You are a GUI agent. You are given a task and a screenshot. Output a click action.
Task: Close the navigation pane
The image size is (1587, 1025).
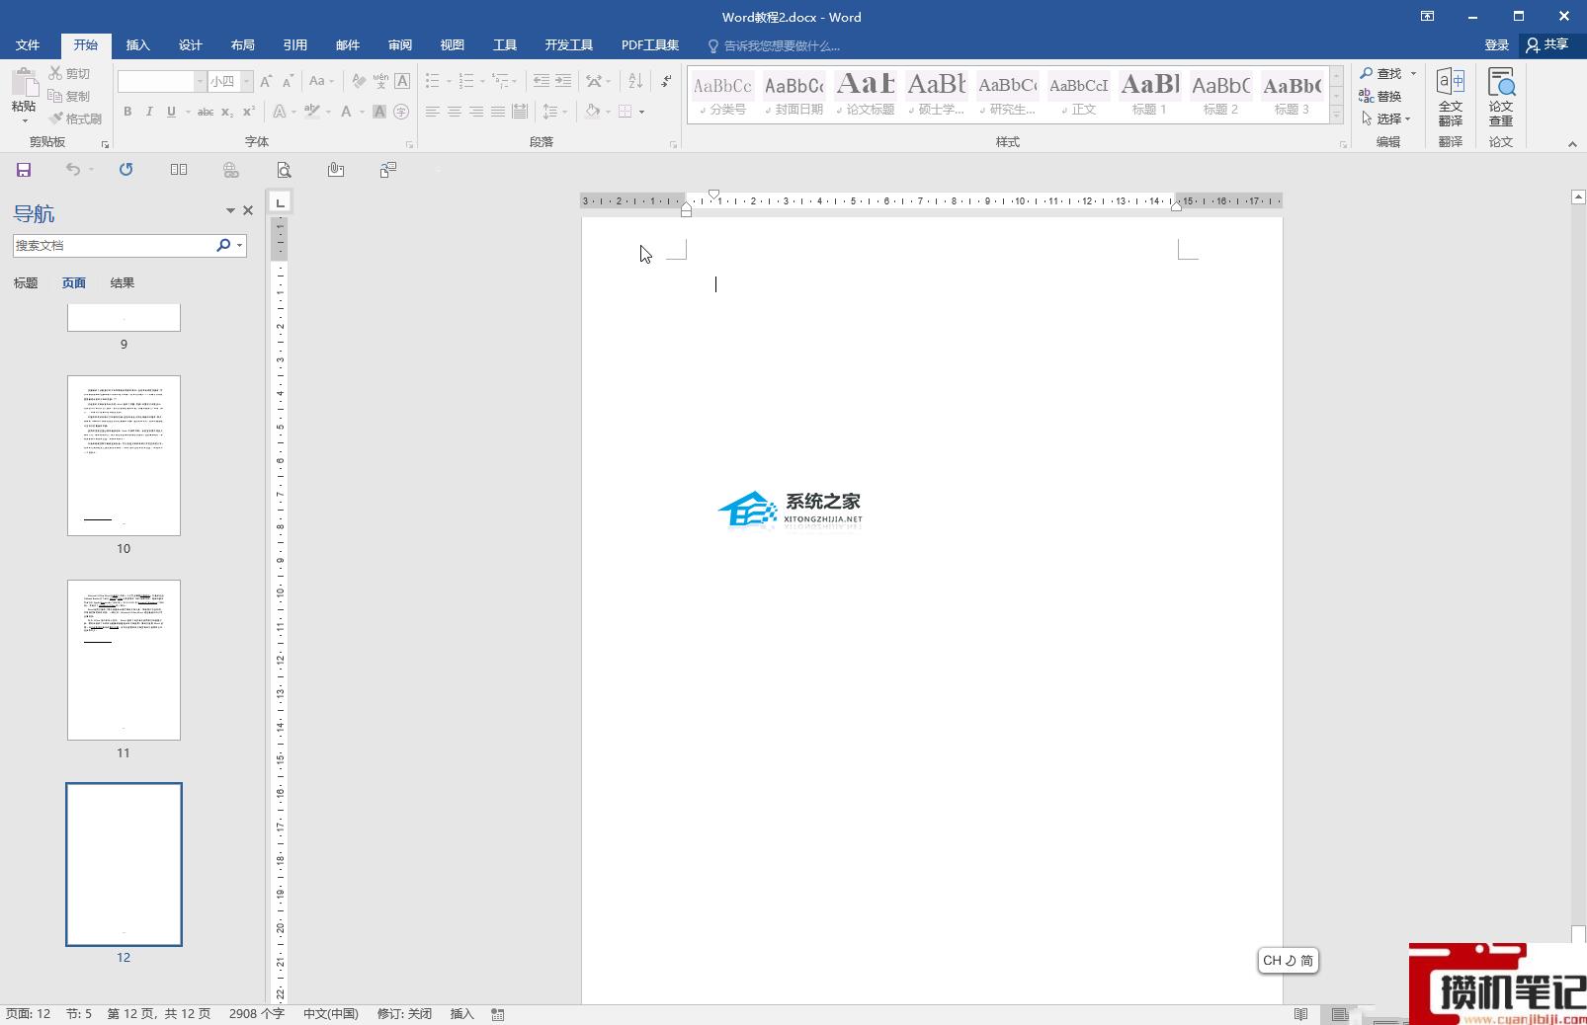pyautogui.click(x=248, y=210)
